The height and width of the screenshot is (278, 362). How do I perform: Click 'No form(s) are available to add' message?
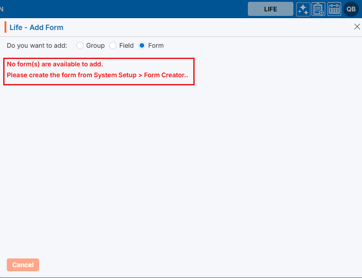pos(55,64)
